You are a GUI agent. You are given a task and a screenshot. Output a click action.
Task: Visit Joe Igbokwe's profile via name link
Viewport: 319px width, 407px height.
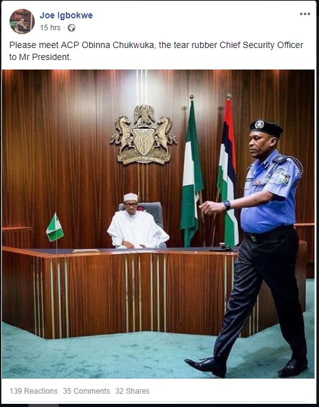coord(66,15)
